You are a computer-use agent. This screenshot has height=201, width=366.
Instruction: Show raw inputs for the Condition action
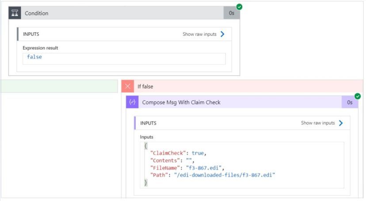tap(199, 34)
